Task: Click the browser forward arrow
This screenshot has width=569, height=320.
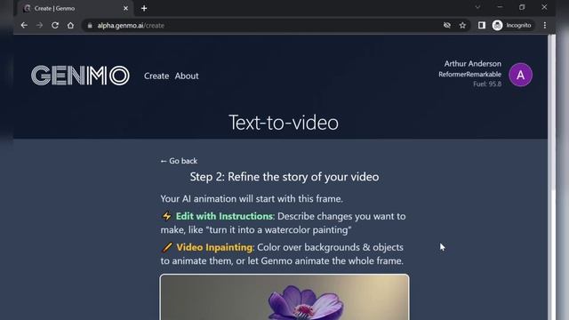Action: [x=39, y=26]
